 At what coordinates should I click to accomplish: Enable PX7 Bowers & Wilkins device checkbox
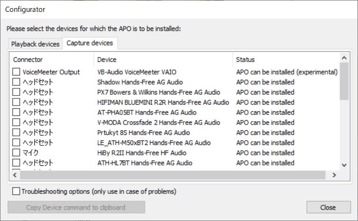[x=17, y=92]
